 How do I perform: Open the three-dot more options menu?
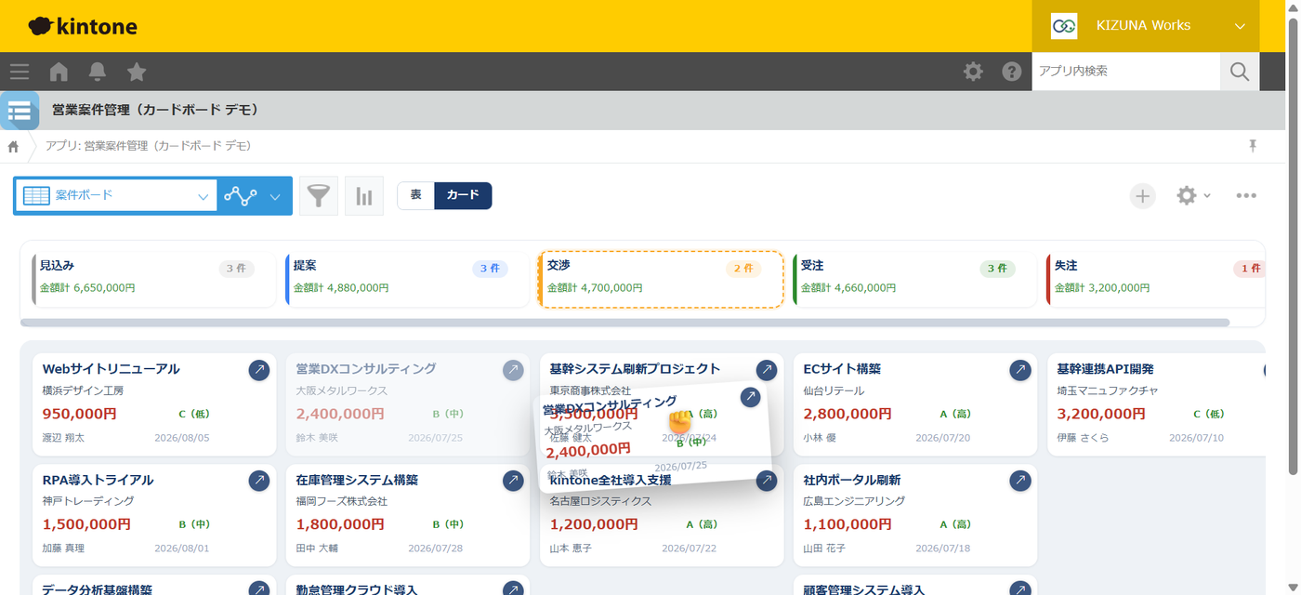tap(1246, 196)
